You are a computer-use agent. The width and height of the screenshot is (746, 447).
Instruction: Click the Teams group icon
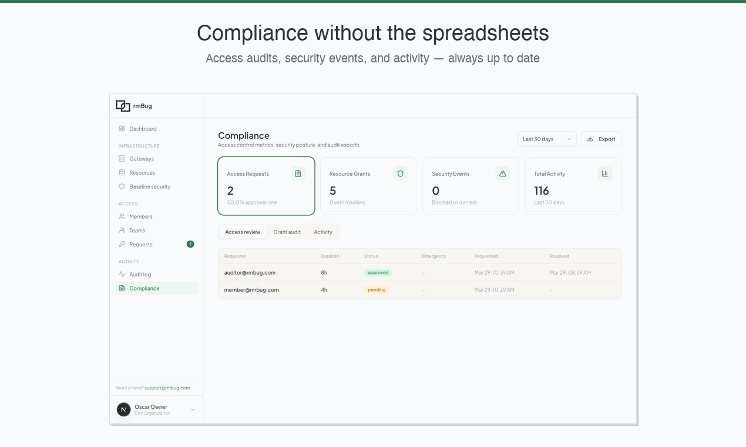tap(122, 231)
